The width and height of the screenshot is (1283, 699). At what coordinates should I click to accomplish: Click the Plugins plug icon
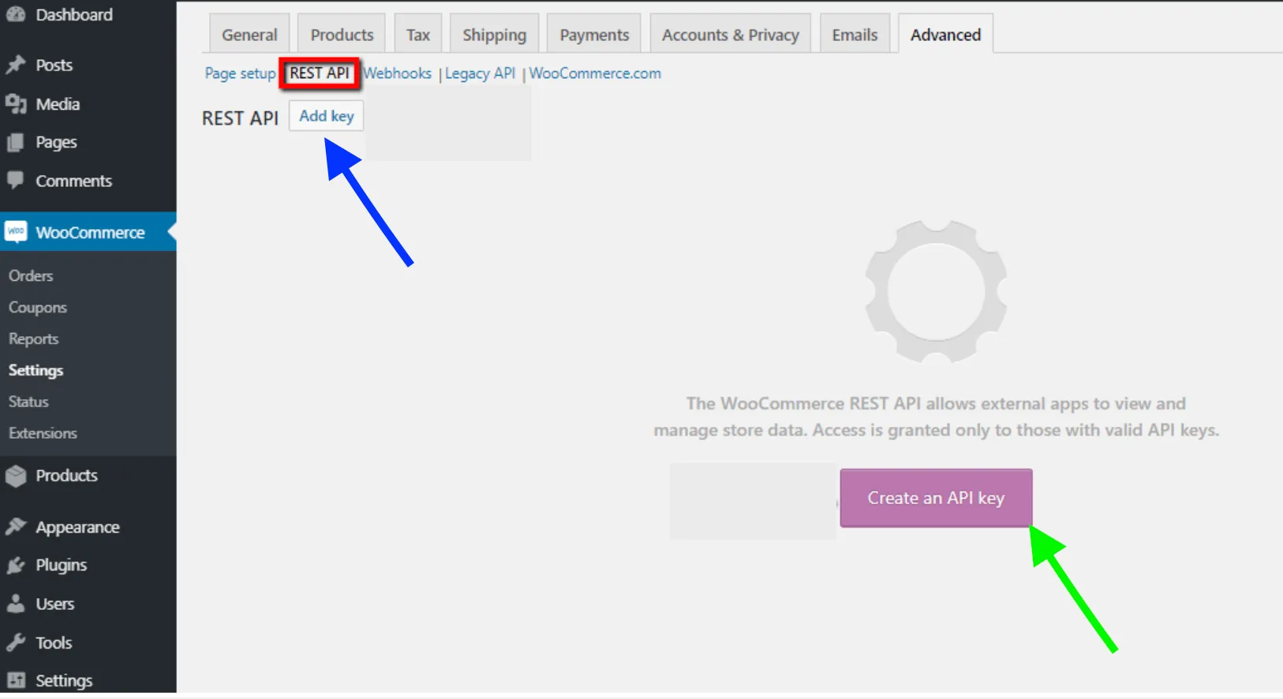point(16,565)
